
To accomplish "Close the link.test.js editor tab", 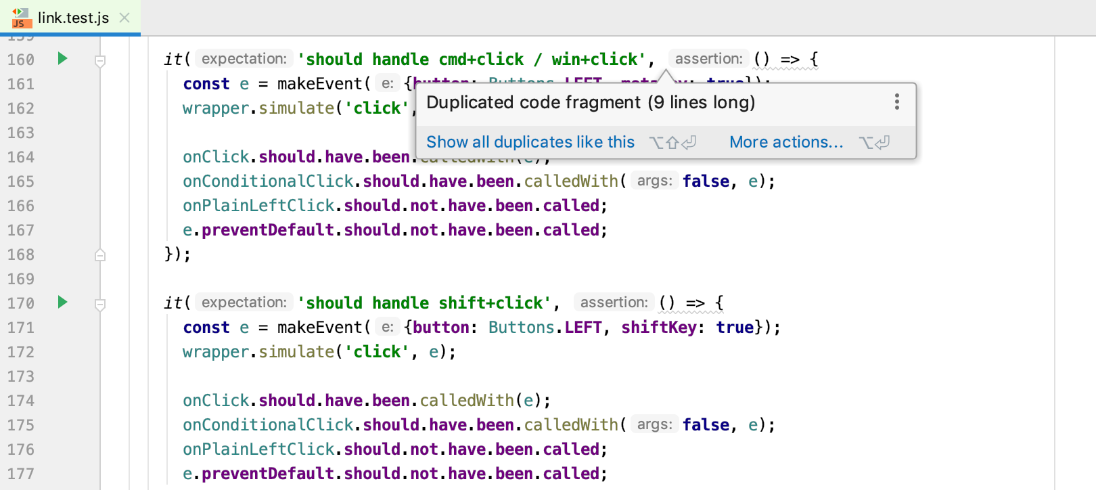I will click(124, 18).
